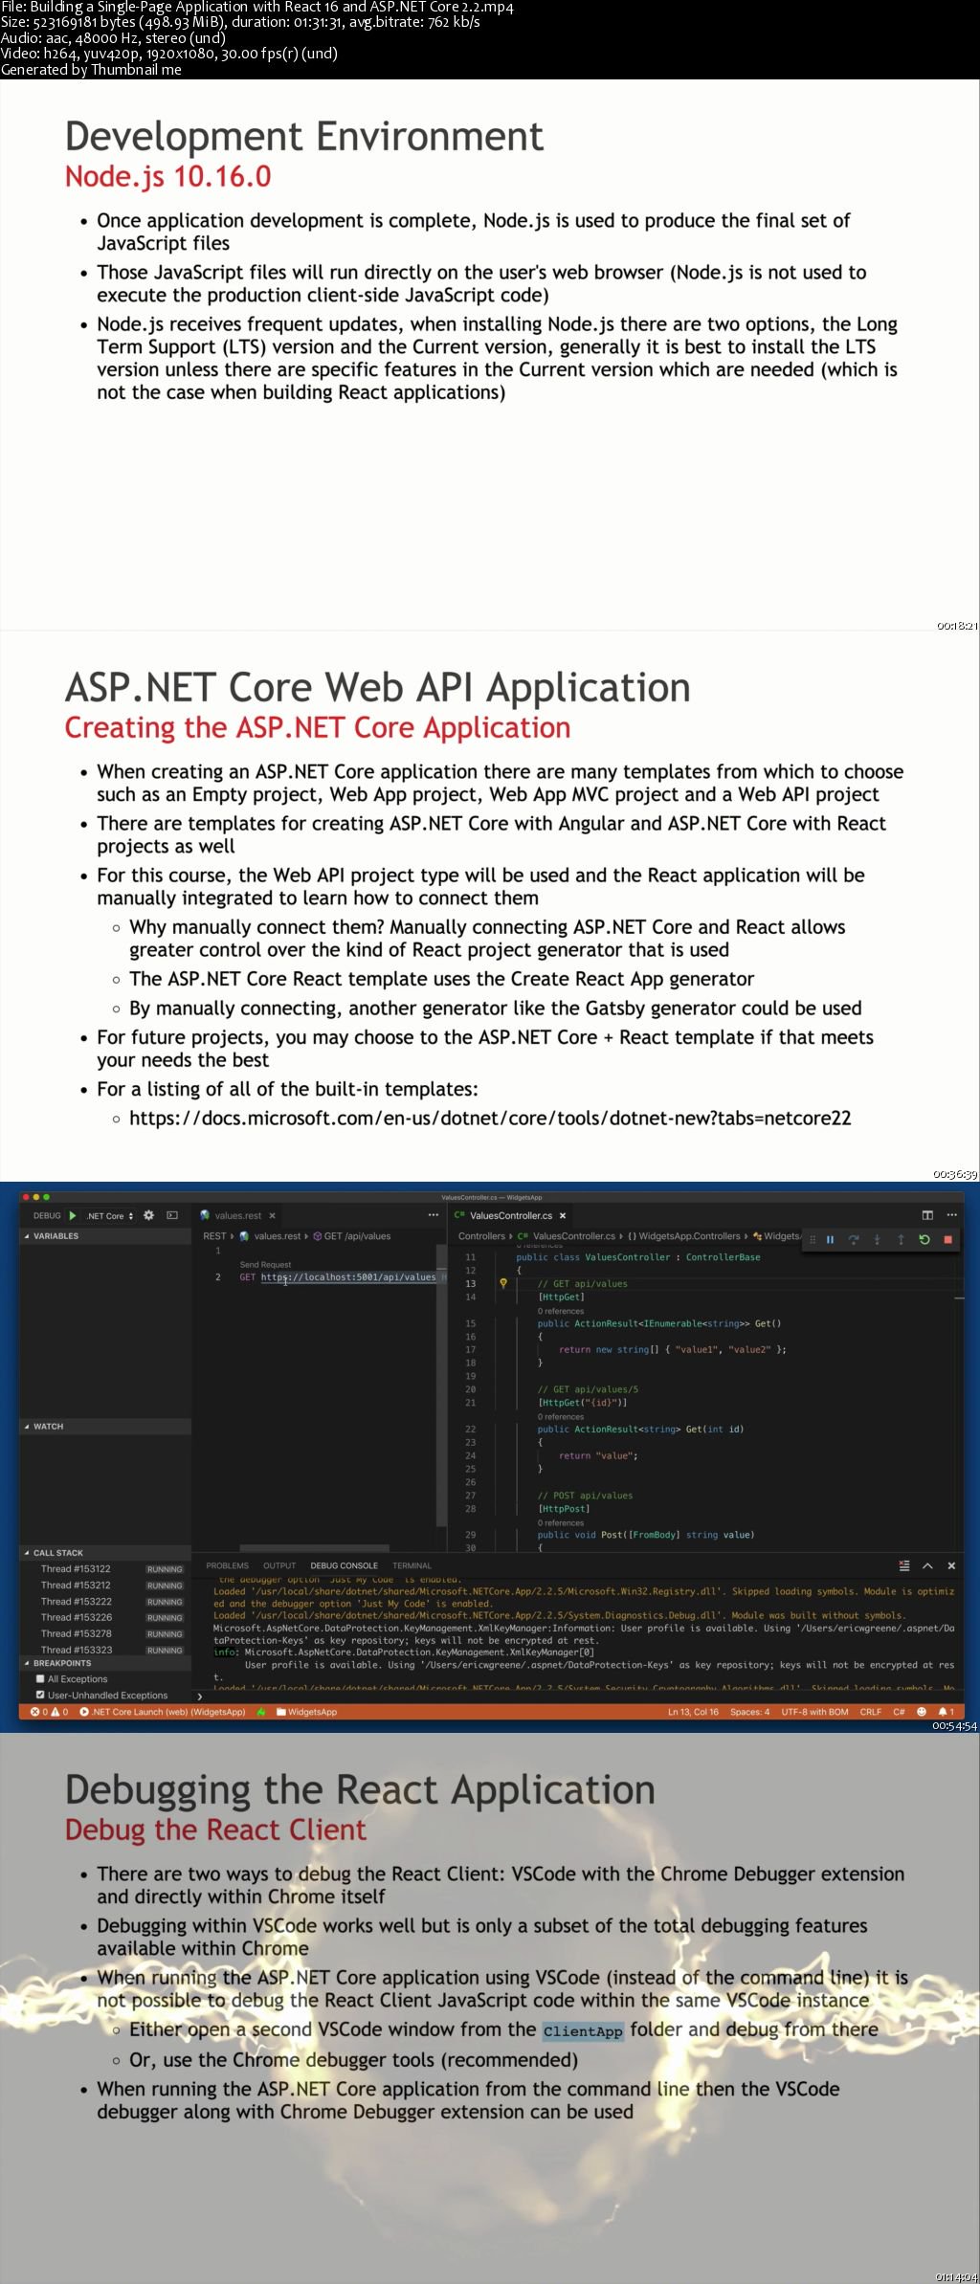Collapse the WATCH section
The image size is (980, 2284).
point(105,1426)
